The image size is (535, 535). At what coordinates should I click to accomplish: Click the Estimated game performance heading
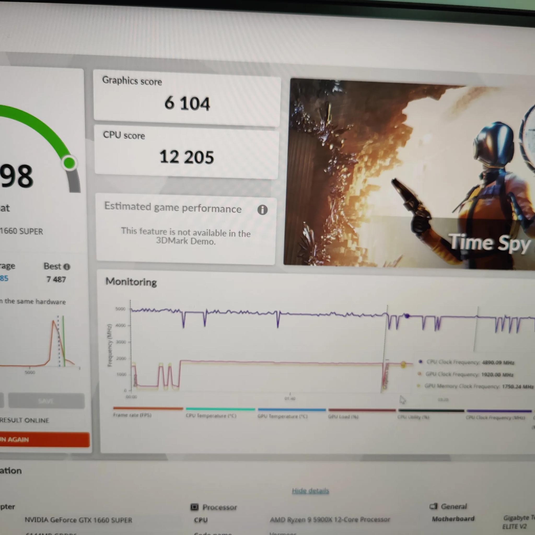click(x=173, y=208)
